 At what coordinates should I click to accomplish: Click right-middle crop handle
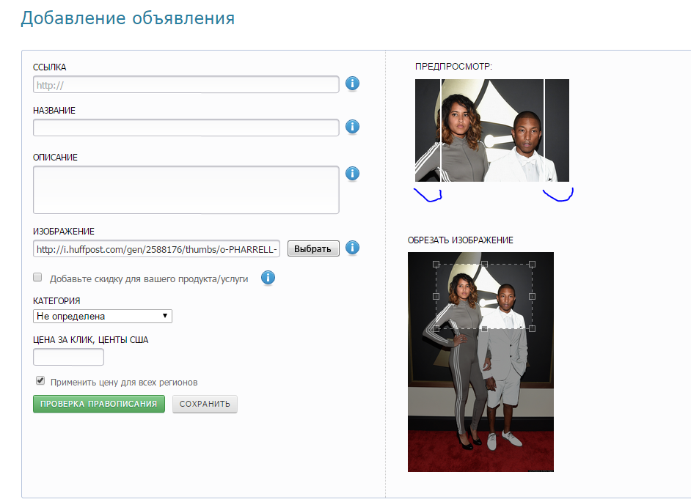[532, 296]
